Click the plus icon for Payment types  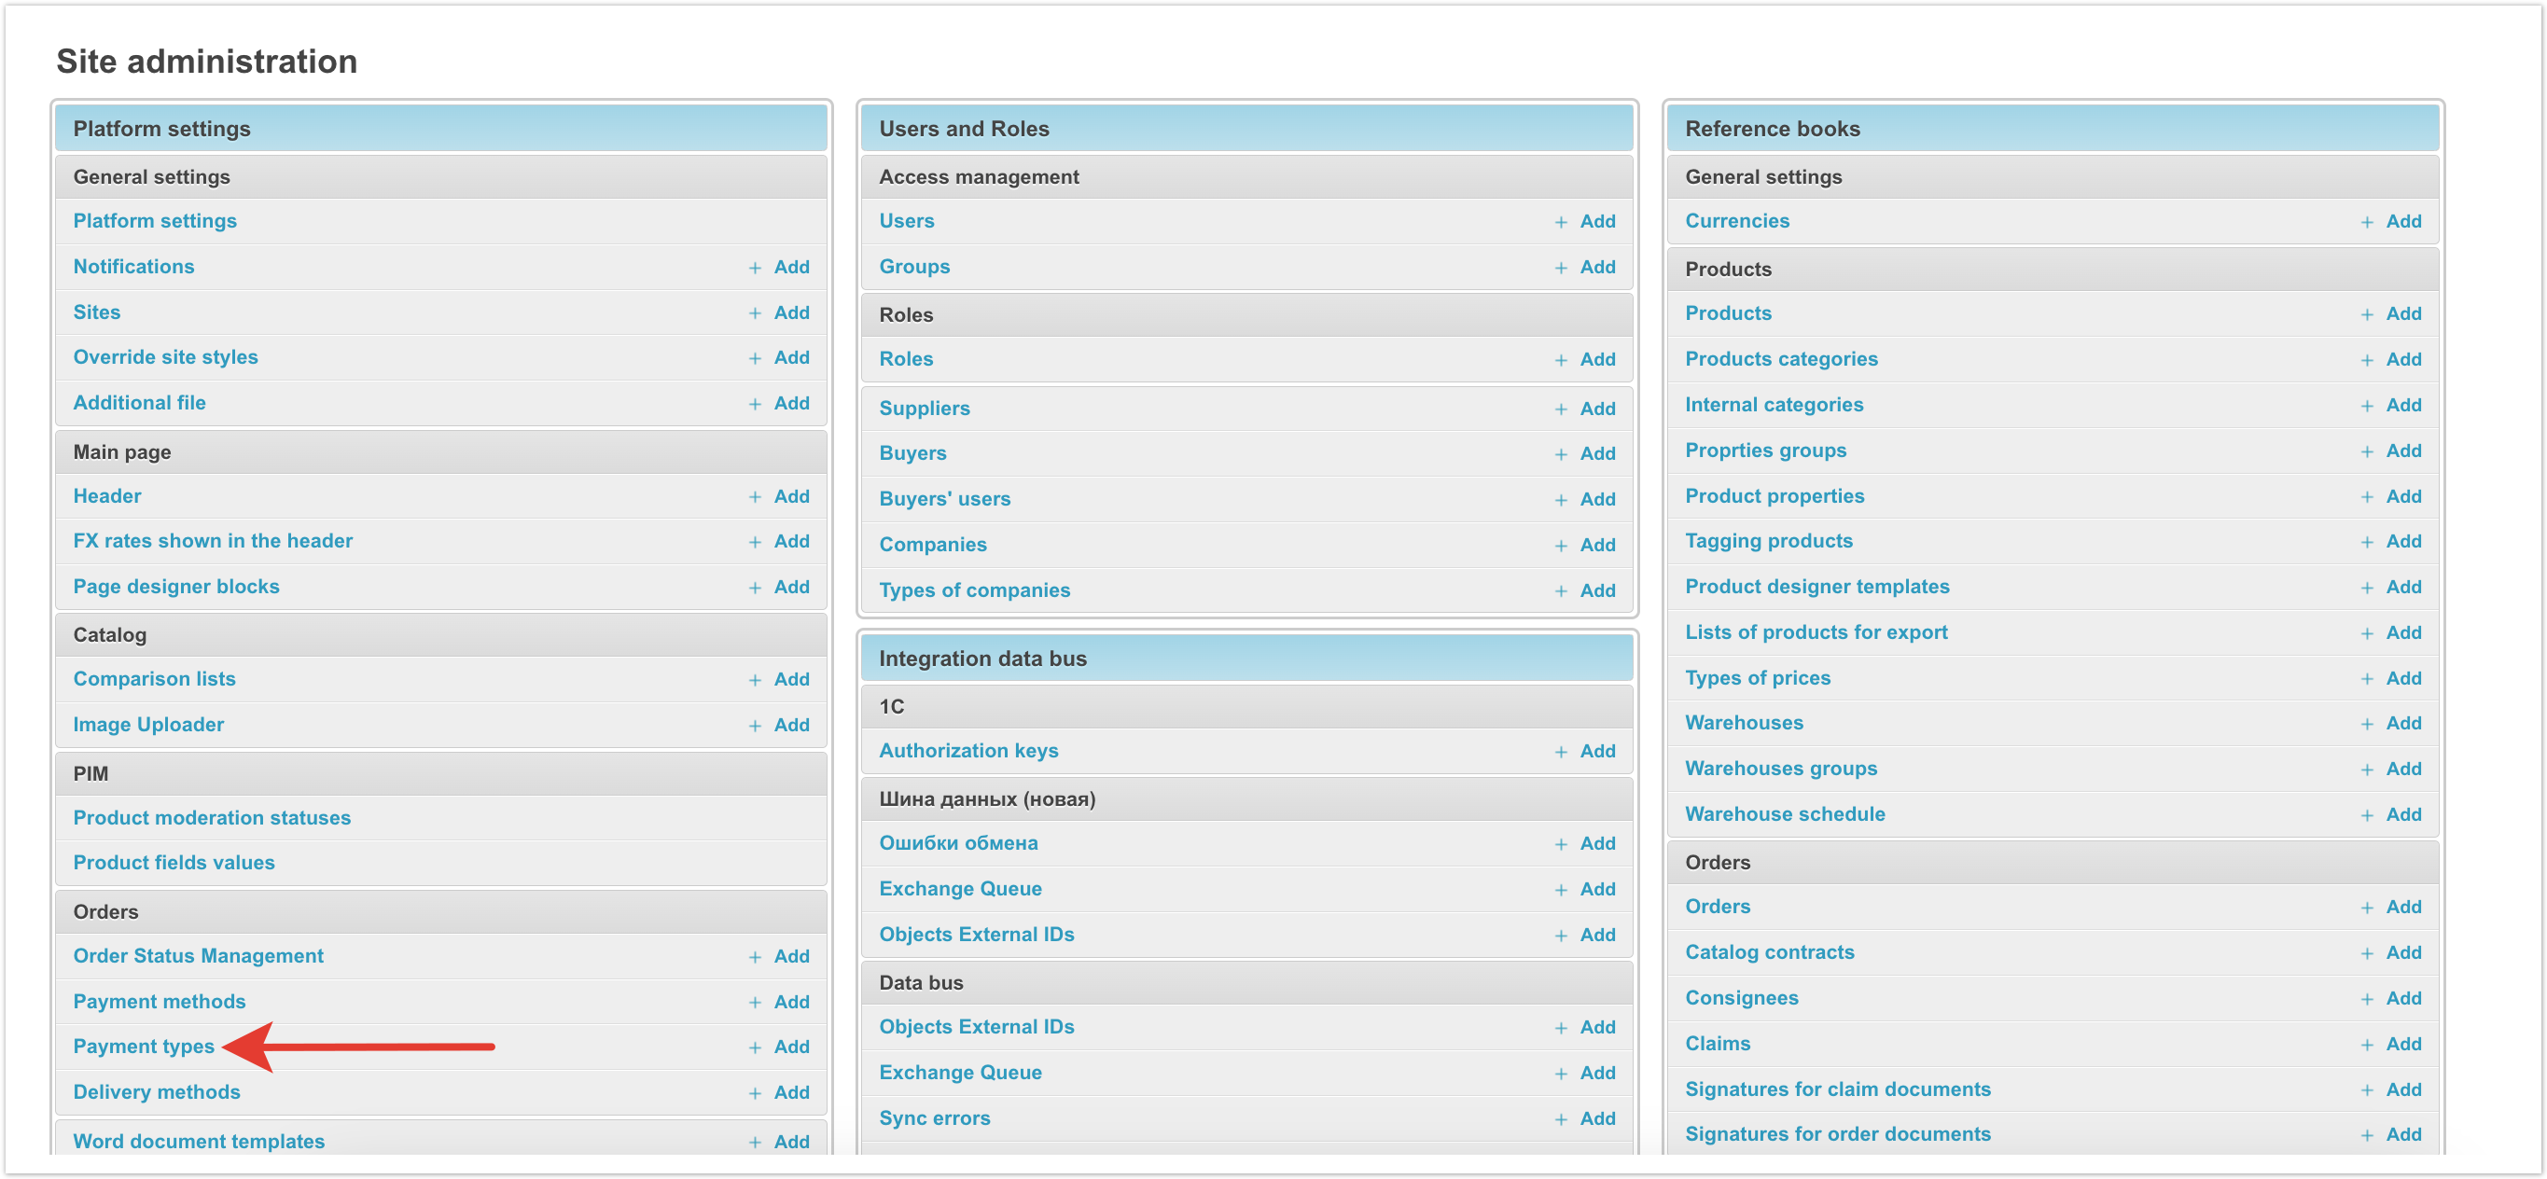pyautogui.click(x=755, y=1047)
